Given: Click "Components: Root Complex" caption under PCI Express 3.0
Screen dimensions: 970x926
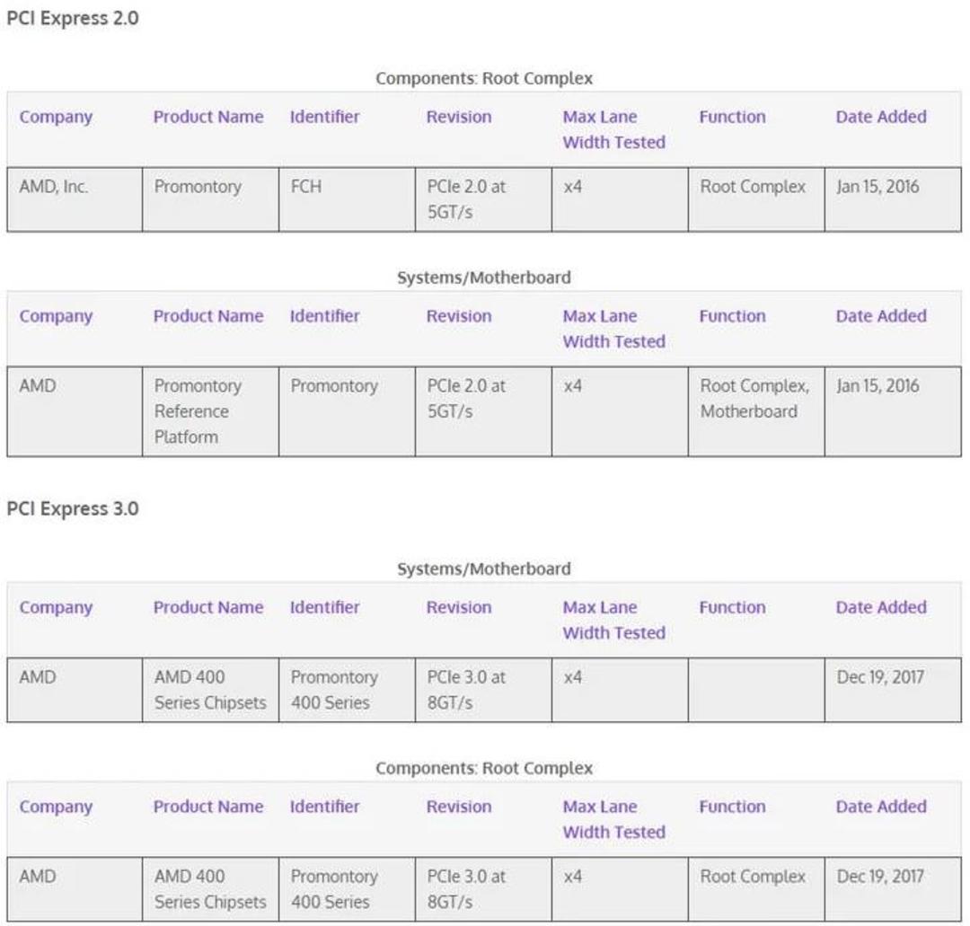Looking at the screenshot, I should tap(484, 768).
